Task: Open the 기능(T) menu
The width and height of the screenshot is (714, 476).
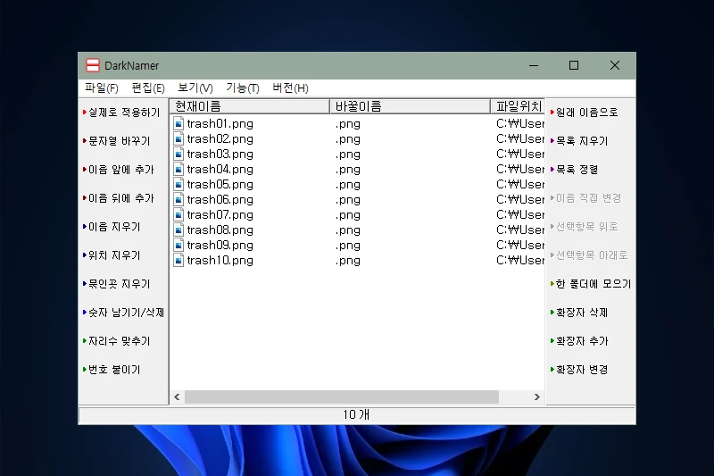Action: click(242, 88)
